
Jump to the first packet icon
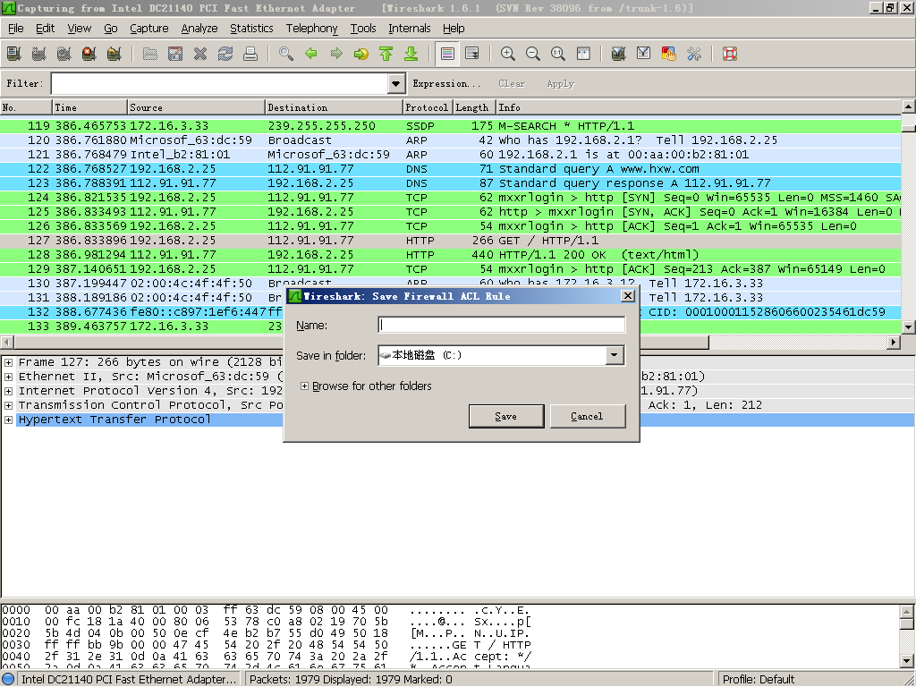[386, 54]
